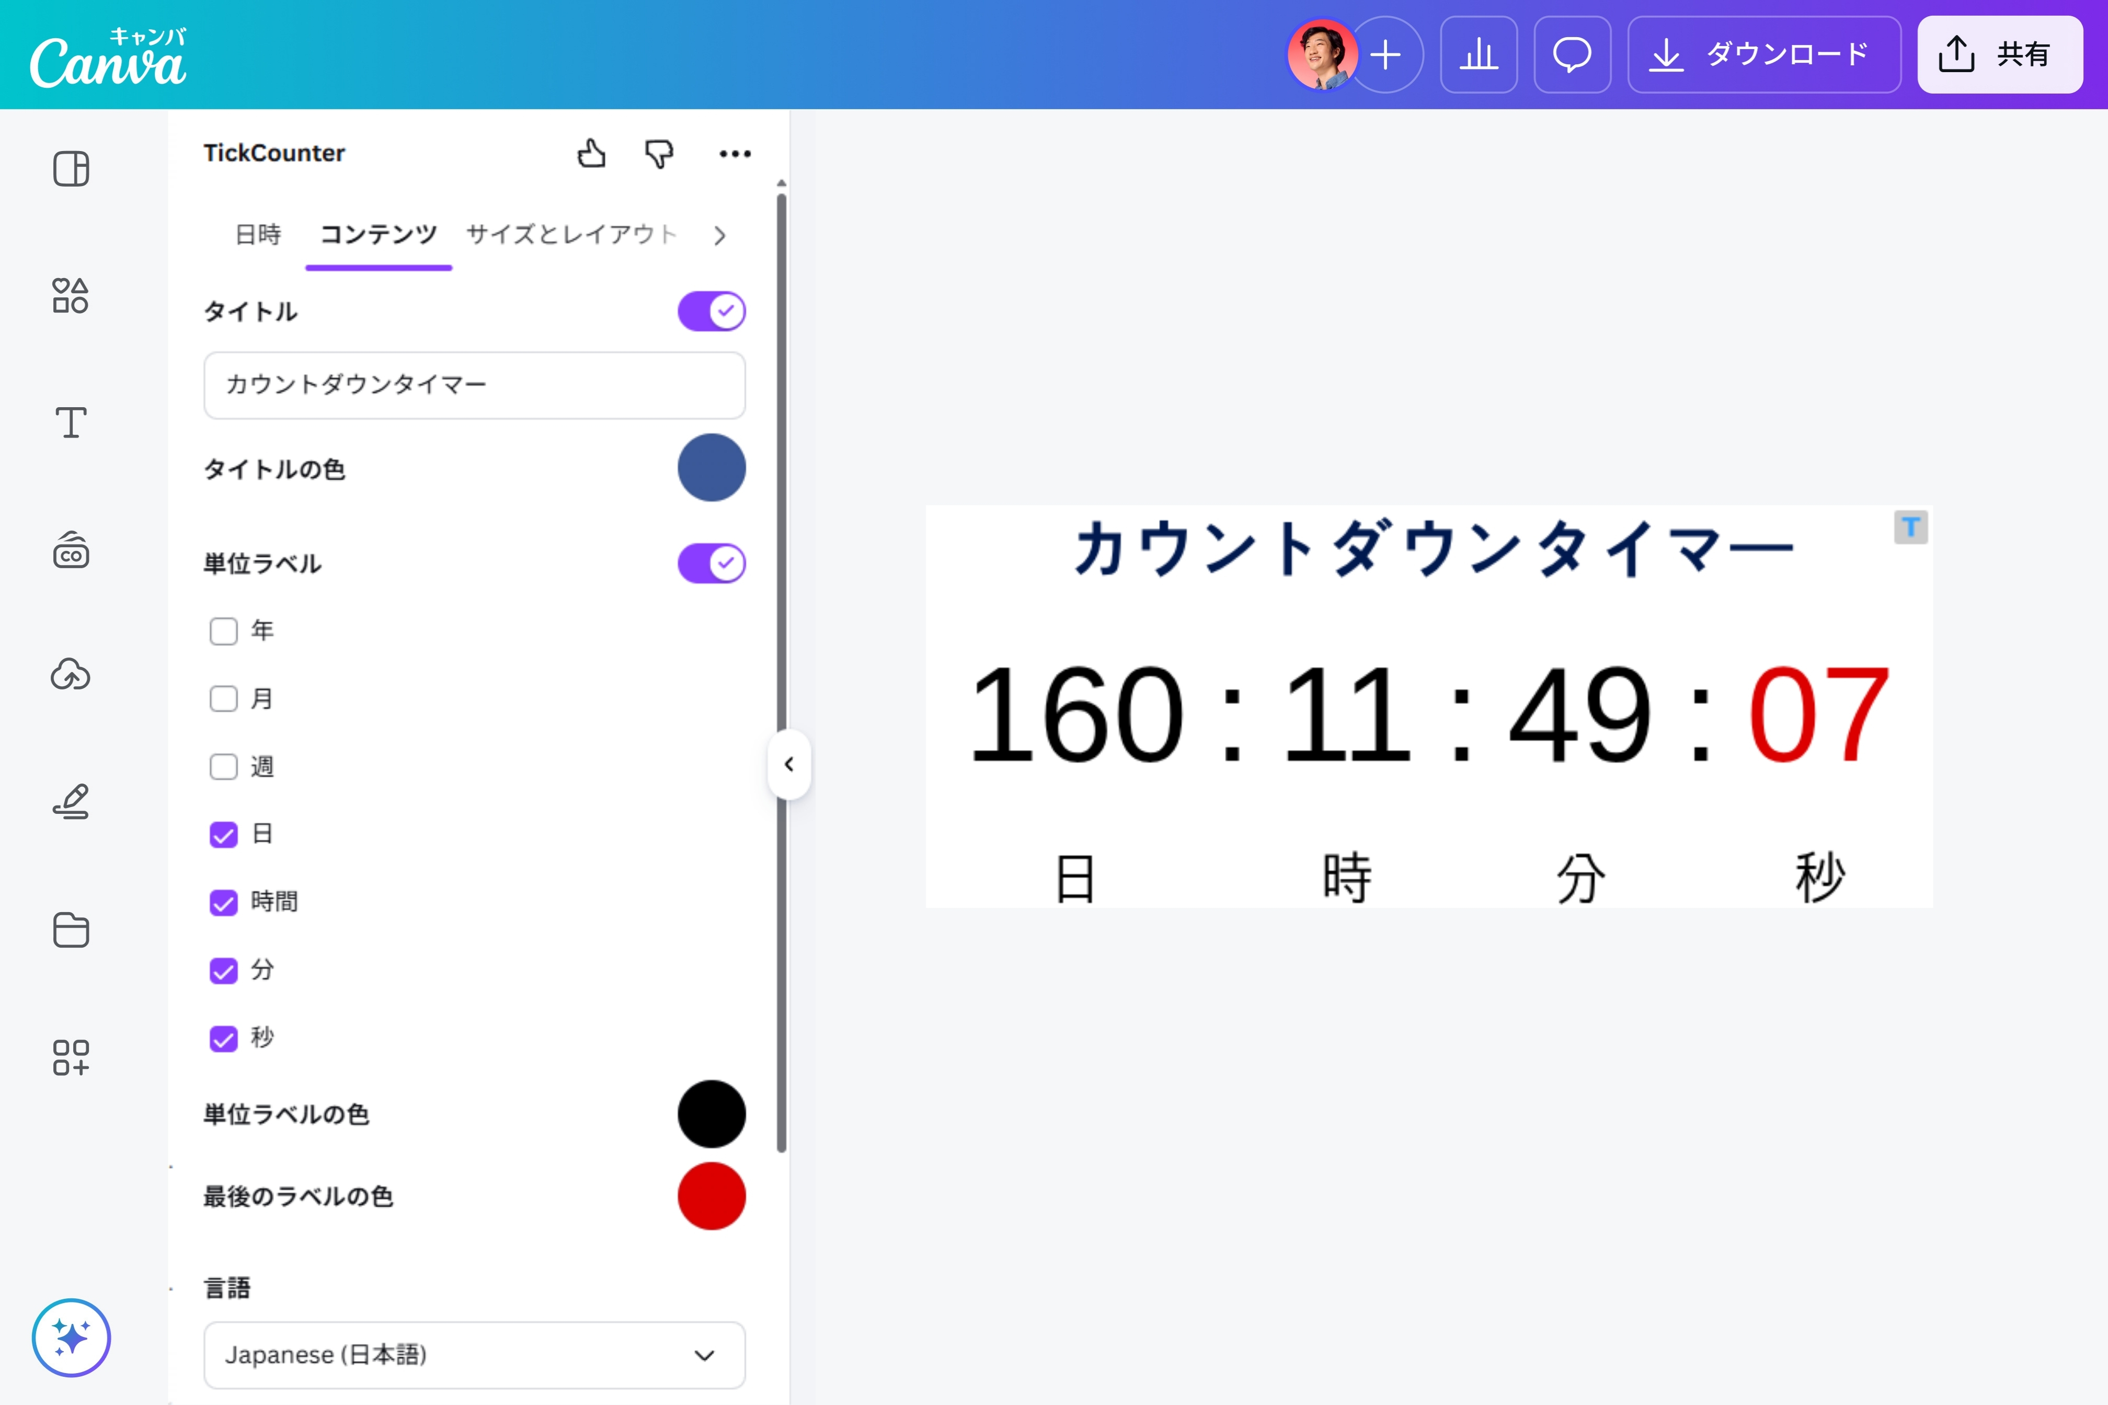2108x1405 pixels.
Task: Click the plus button to add collaborators
Action: point(1385,55)
